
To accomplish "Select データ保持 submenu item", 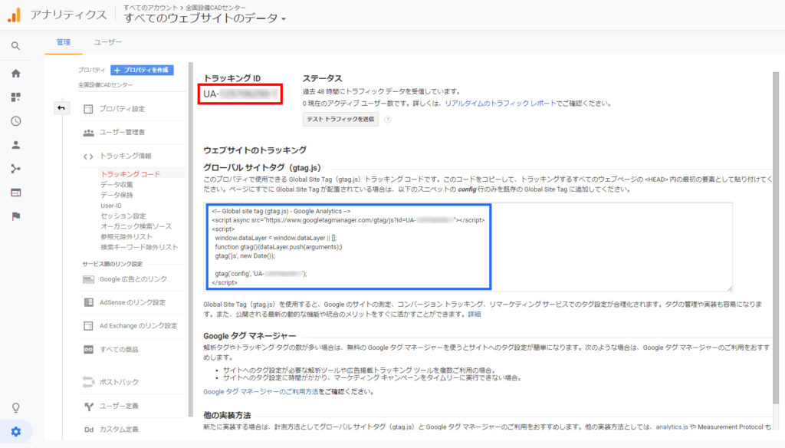I will click(117, 195).
